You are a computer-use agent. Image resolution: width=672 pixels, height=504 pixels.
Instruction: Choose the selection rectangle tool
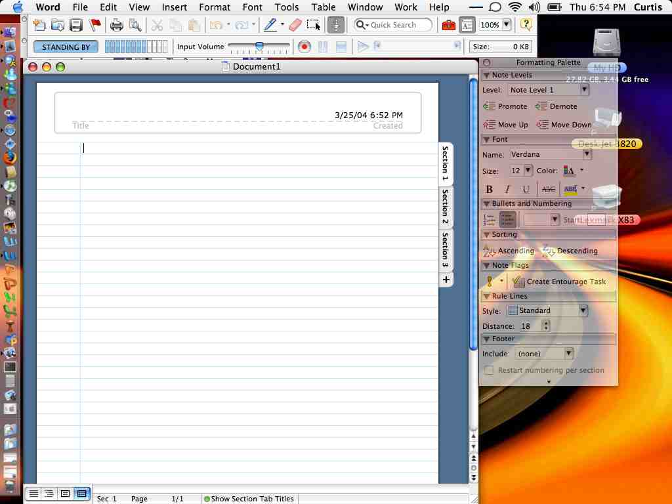[314, 26]
